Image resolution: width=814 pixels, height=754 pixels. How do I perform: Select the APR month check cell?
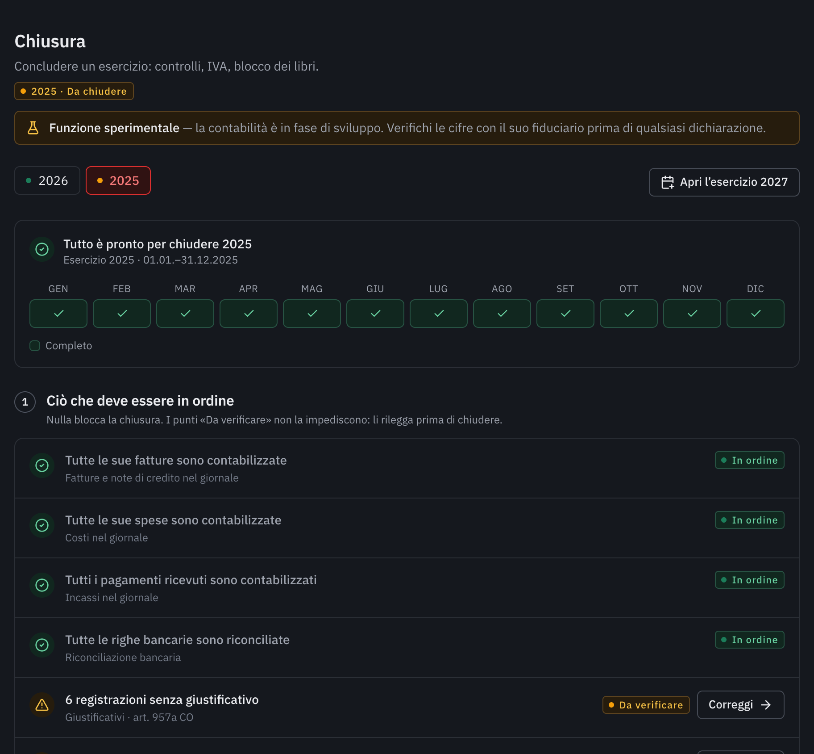tap(249, 314)
